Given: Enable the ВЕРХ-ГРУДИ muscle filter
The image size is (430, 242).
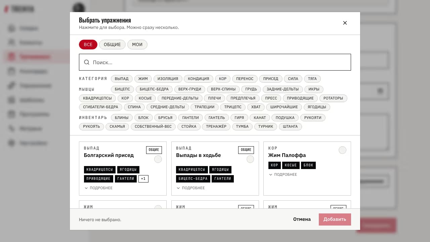Looking at the screenshot, I should pyautogui.click(x=190, y=89).
